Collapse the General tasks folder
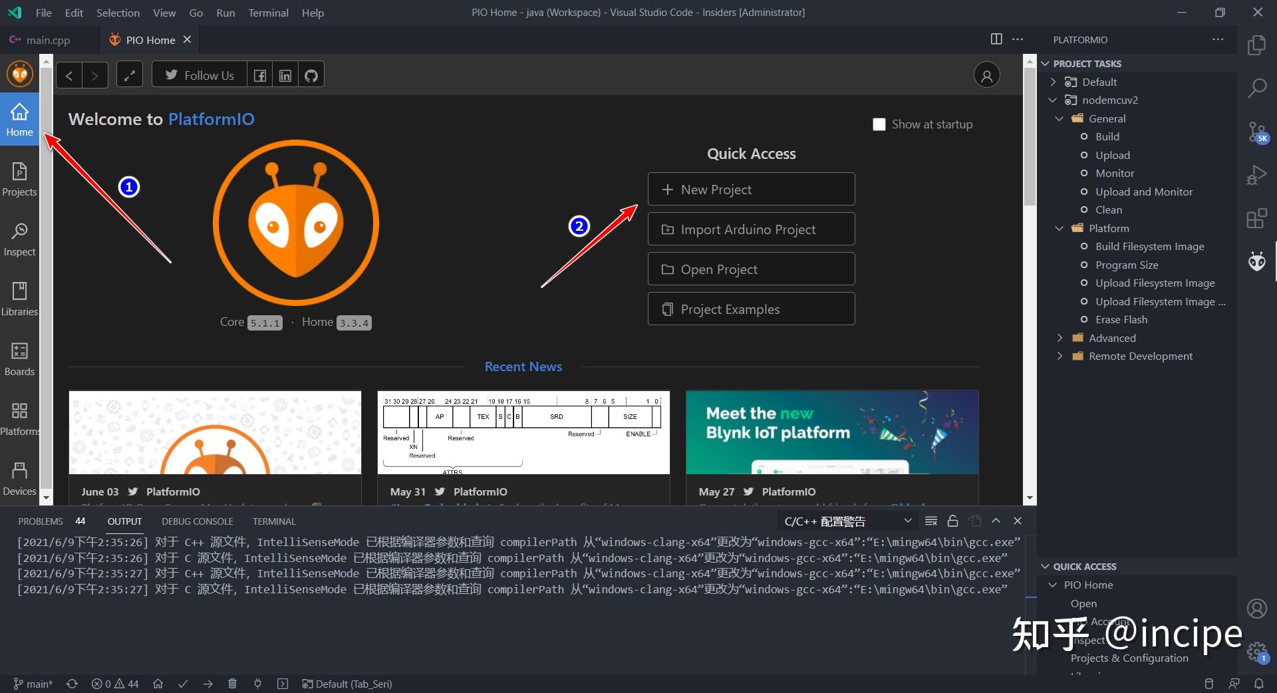This screenshot has width=1277, height=693. coord(1060,118)
